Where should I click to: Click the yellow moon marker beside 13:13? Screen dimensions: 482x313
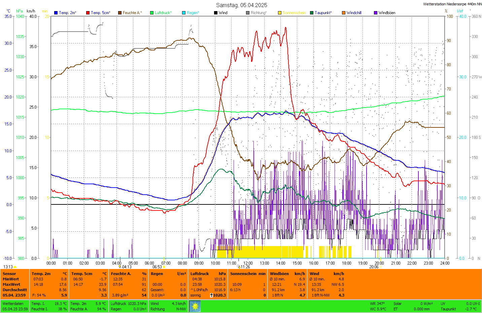(x=15, y=267)
